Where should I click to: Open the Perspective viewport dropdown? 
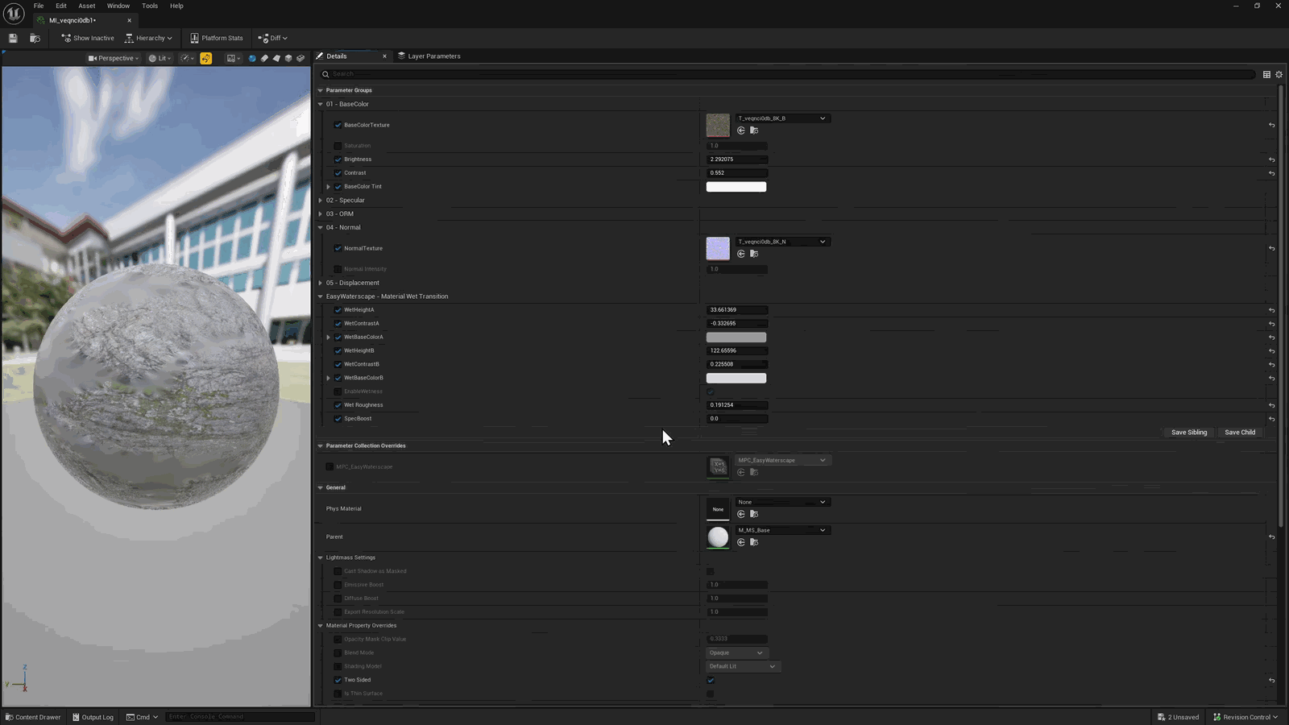click(x=114, y=58)
